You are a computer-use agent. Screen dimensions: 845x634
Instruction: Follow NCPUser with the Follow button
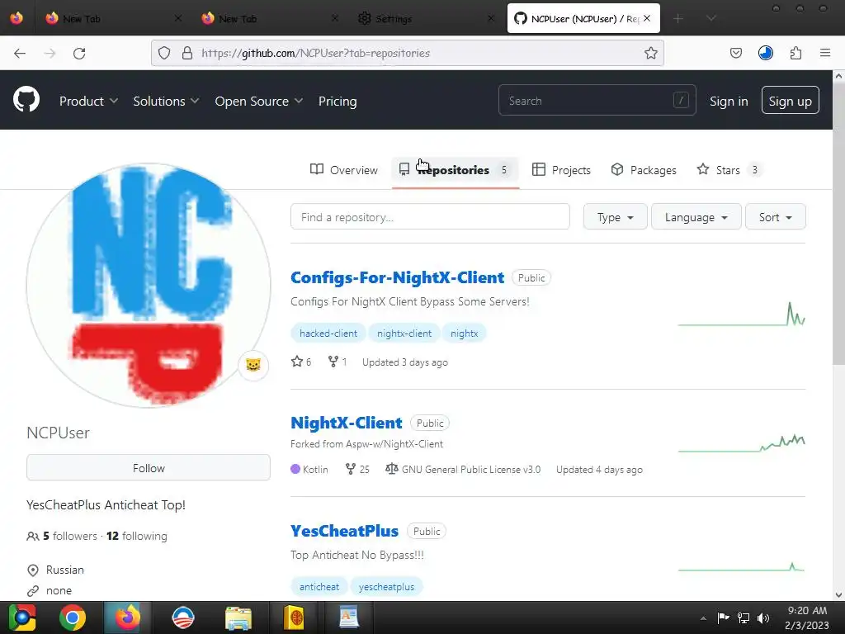pos(149,467)
